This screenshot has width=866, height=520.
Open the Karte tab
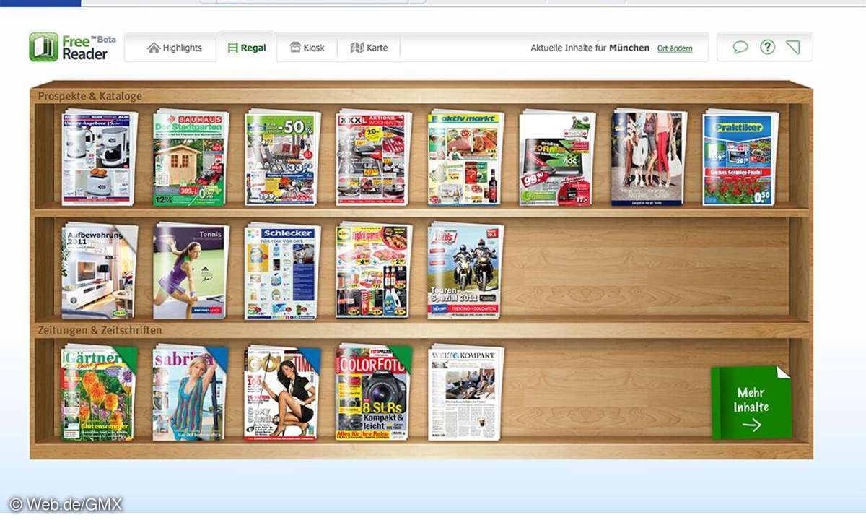coord(369,48)
